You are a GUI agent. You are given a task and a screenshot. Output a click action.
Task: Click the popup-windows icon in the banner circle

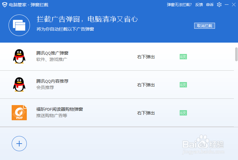point(19,25)
